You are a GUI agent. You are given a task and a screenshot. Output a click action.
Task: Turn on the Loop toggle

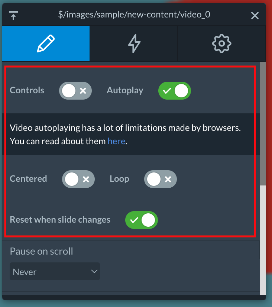(x=161, y=179)
